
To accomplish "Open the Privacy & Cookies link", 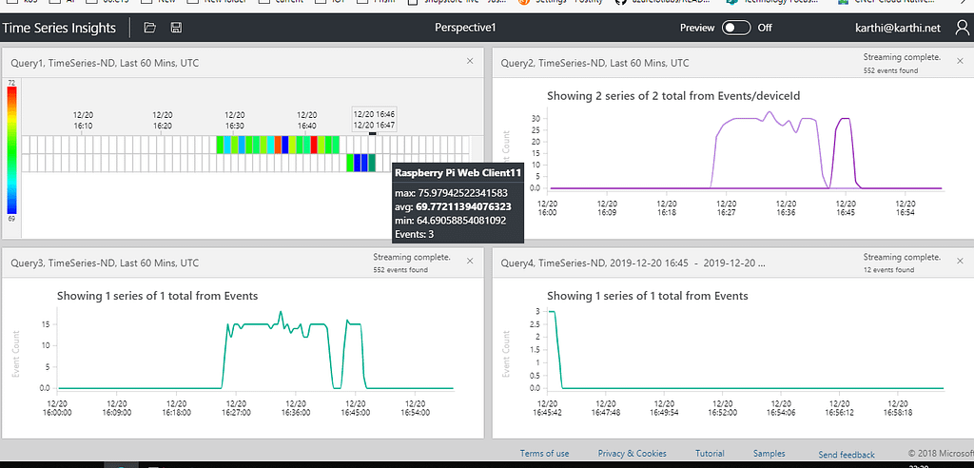I will pos(632,454).
